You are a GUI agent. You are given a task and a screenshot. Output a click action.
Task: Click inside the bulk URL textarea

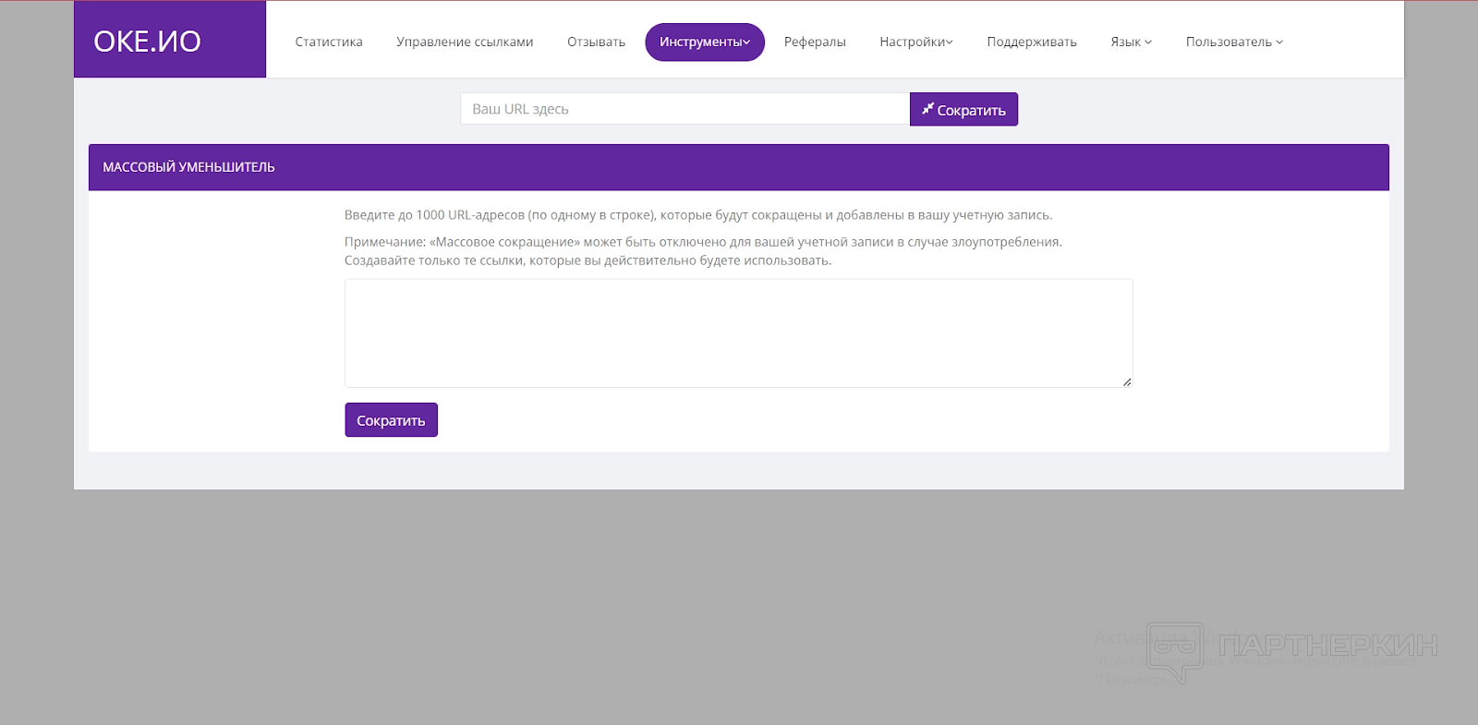click(x=738, y=332)
